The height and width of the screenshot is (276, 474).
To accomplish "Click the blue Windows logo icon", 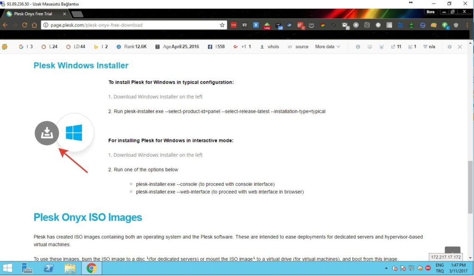I will [74, 133].
